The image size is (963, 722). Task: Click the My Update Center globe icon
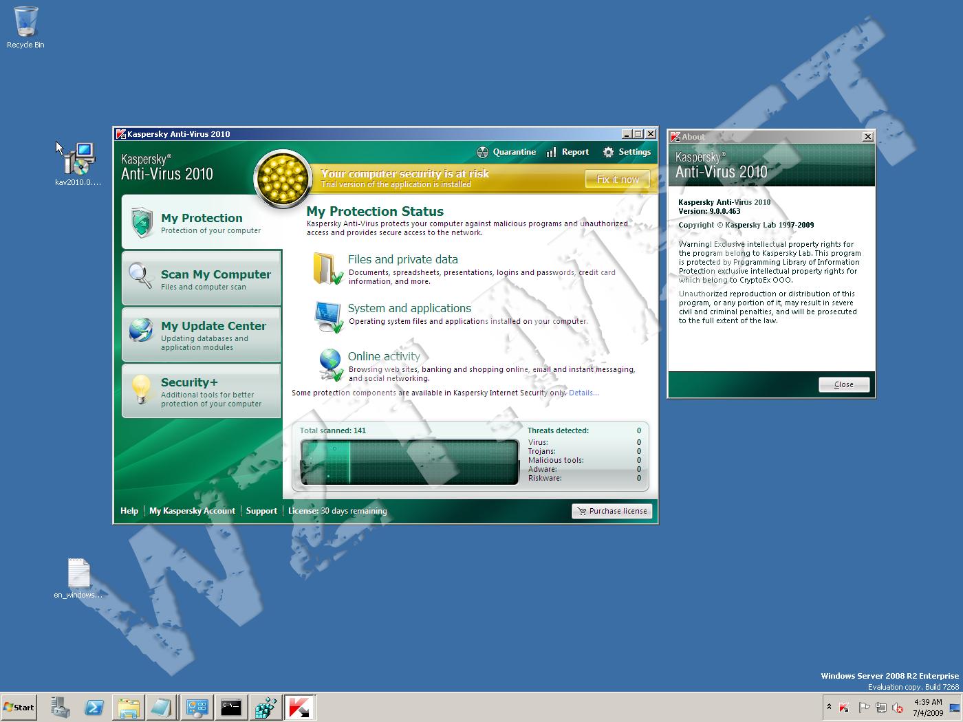tap(141, 330)
